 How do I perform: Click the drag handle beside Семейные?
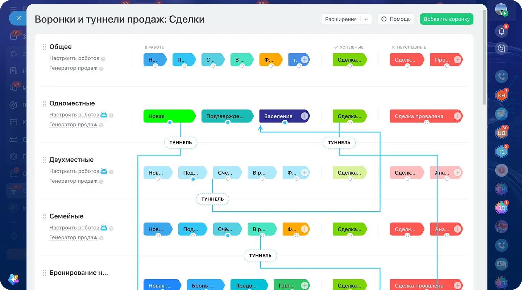[44, 217]
